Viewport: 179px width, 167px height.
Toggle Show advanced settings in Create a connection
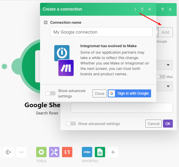click(x=50, y=93)
